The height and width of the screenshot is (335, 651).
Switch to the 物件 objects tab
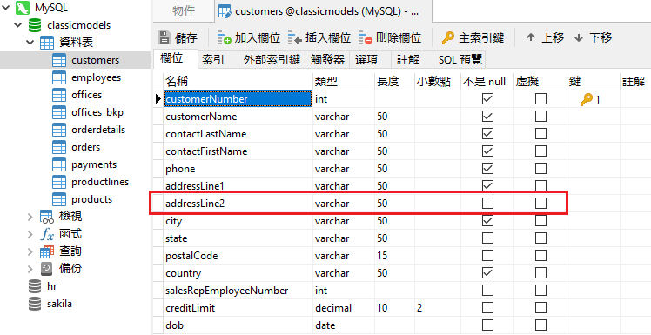point(183,11)
